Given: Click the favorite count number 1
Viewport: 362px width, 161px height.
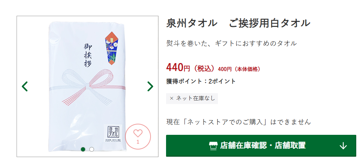Looking at the screenshot, I should coord(138,142).
